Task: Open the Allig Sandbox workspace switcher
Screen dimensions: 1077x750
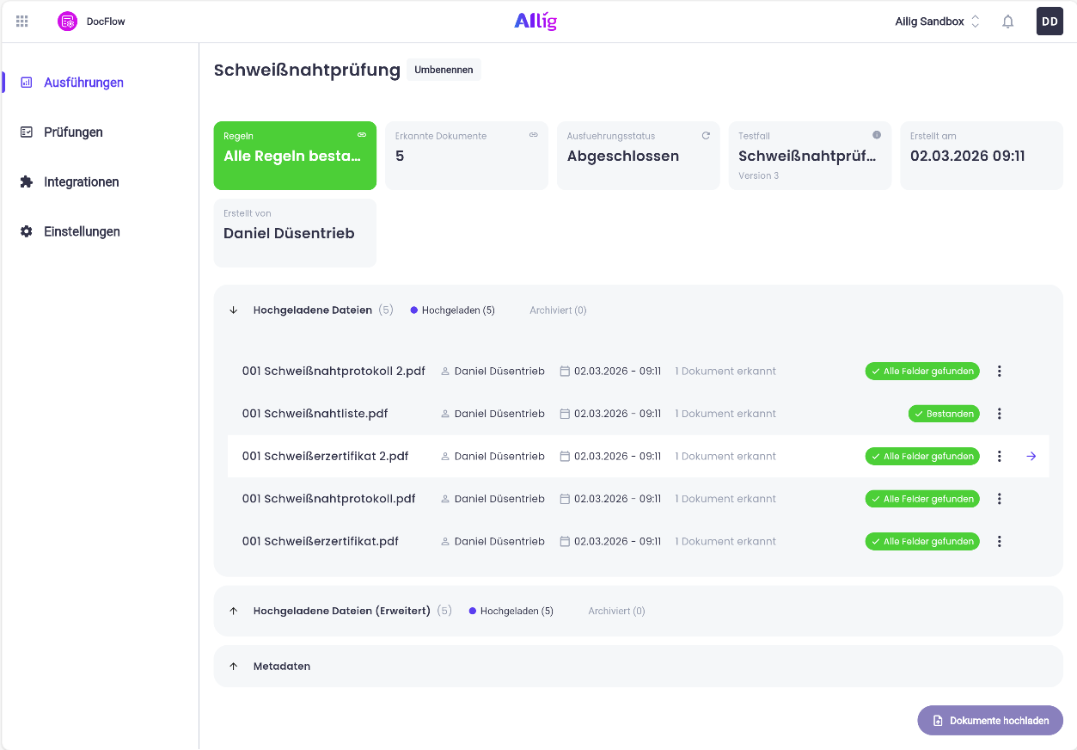Action: [937, 22]
